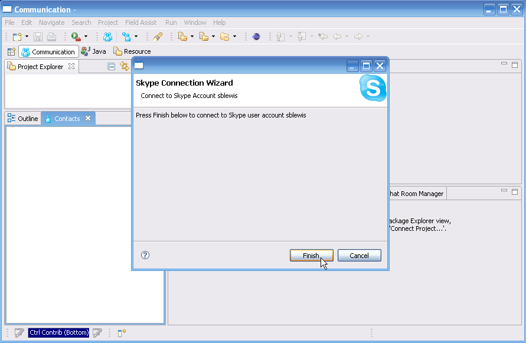
Task: Click Collapse All in Project Explorer
Action: click(x=112, y=67)
